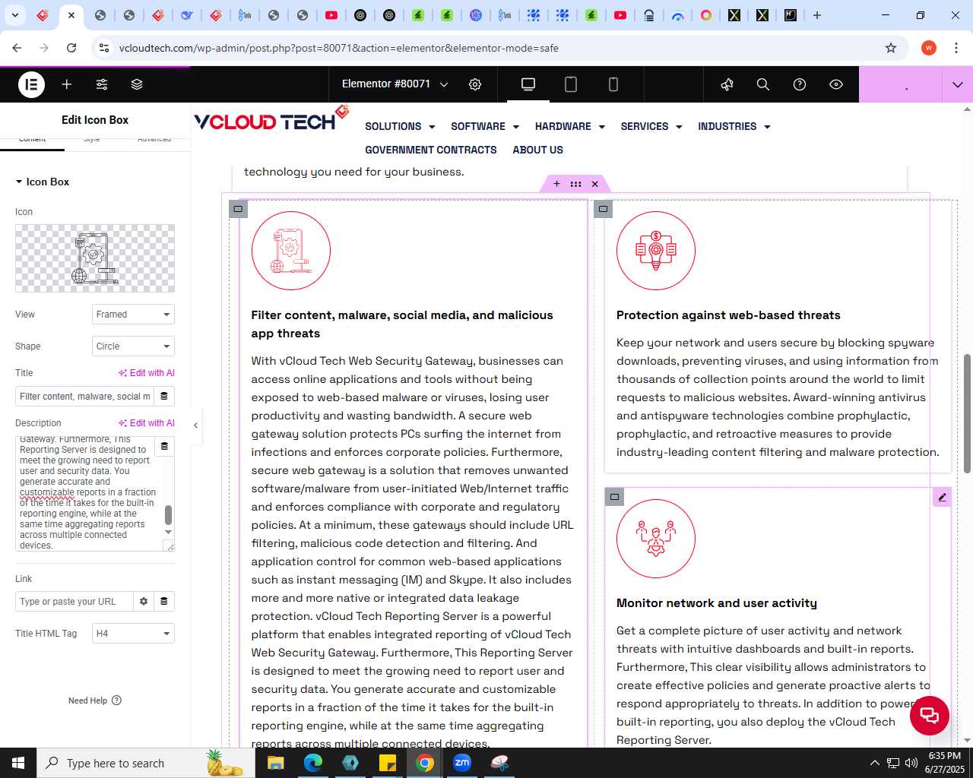This screenshot has height=778, width=973.
Task: Delete section with the handle X
Action: point(595,184)
